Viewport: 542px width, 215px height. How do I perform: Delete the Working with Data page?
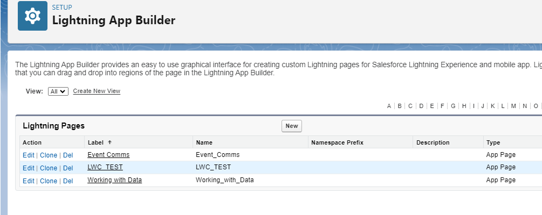(x=68, y=181)
